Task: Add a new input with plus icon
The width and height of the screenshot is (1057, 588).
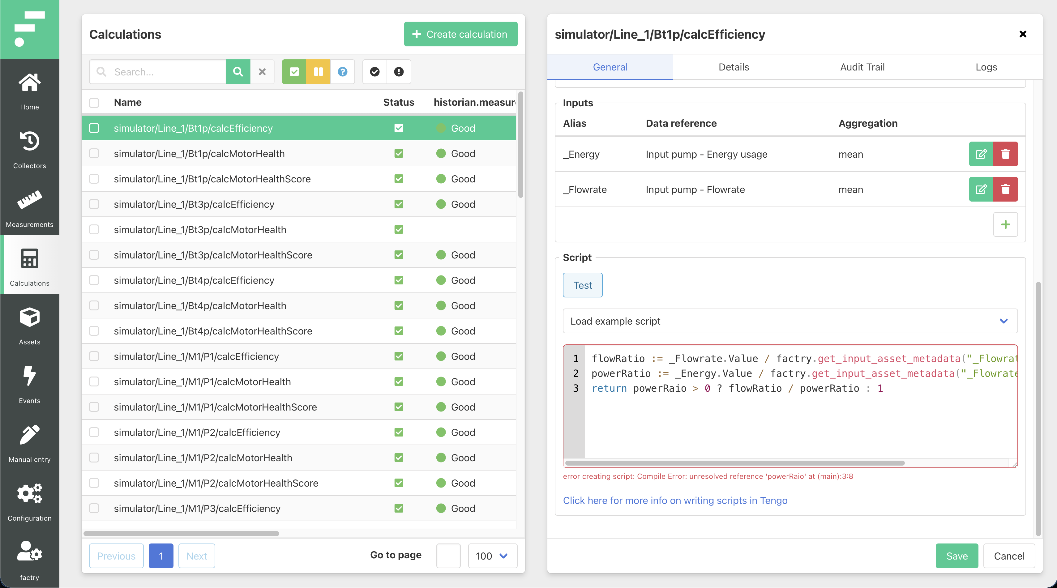Action: (x=1005, y=224)
